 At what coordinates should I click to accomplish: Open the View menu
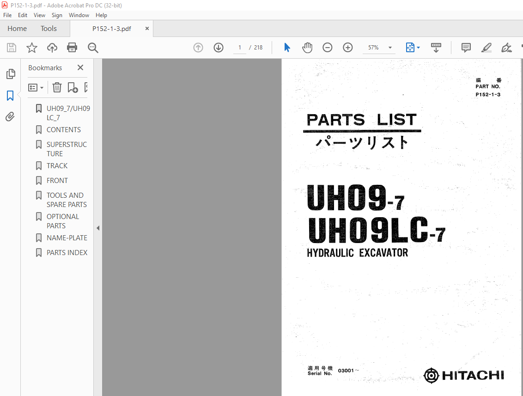39,15
